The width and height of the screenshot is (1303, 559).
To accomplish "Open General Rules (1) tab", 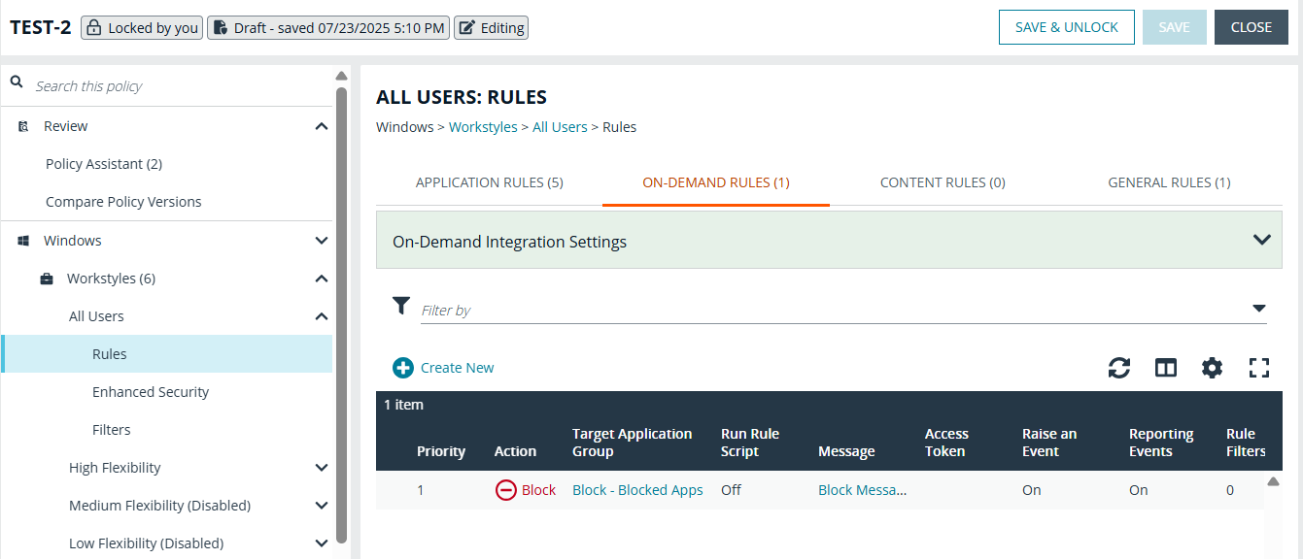I will (x=1169, y=182).
